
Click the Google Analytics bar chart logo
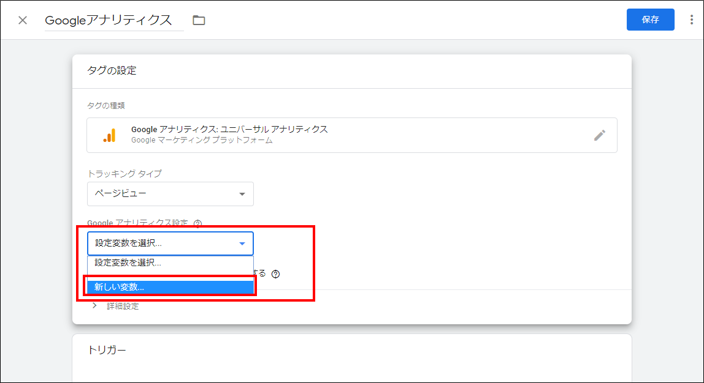110,135
